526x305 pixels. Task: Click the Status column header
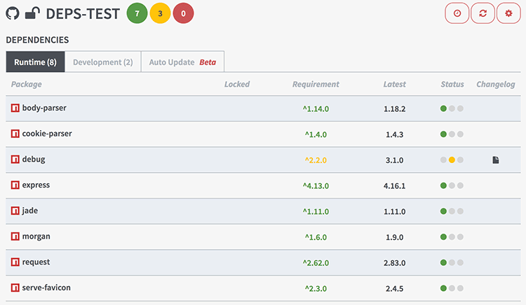pos(452,84)
